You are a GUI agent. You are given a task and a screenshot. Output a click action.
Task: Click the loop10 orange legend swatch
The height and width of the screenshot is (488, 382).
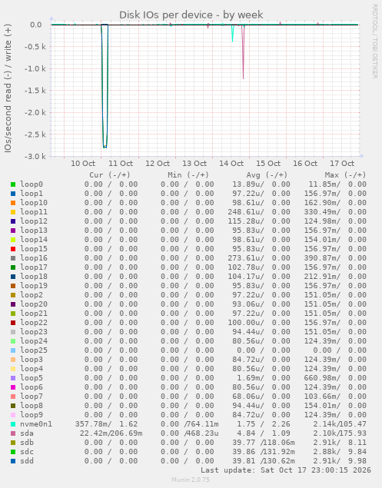click(13, 203)
